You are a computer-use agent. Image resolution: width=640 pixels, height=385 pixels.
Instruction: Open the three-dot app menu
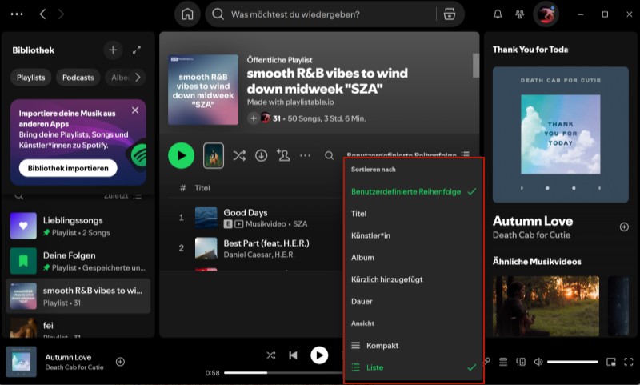17,14
